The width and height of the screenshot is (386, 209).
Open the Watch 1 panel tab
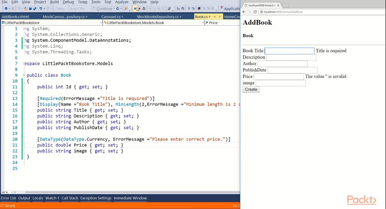point(52,198)
